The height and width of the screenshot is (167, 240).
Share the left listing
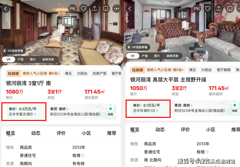(94, 8)
